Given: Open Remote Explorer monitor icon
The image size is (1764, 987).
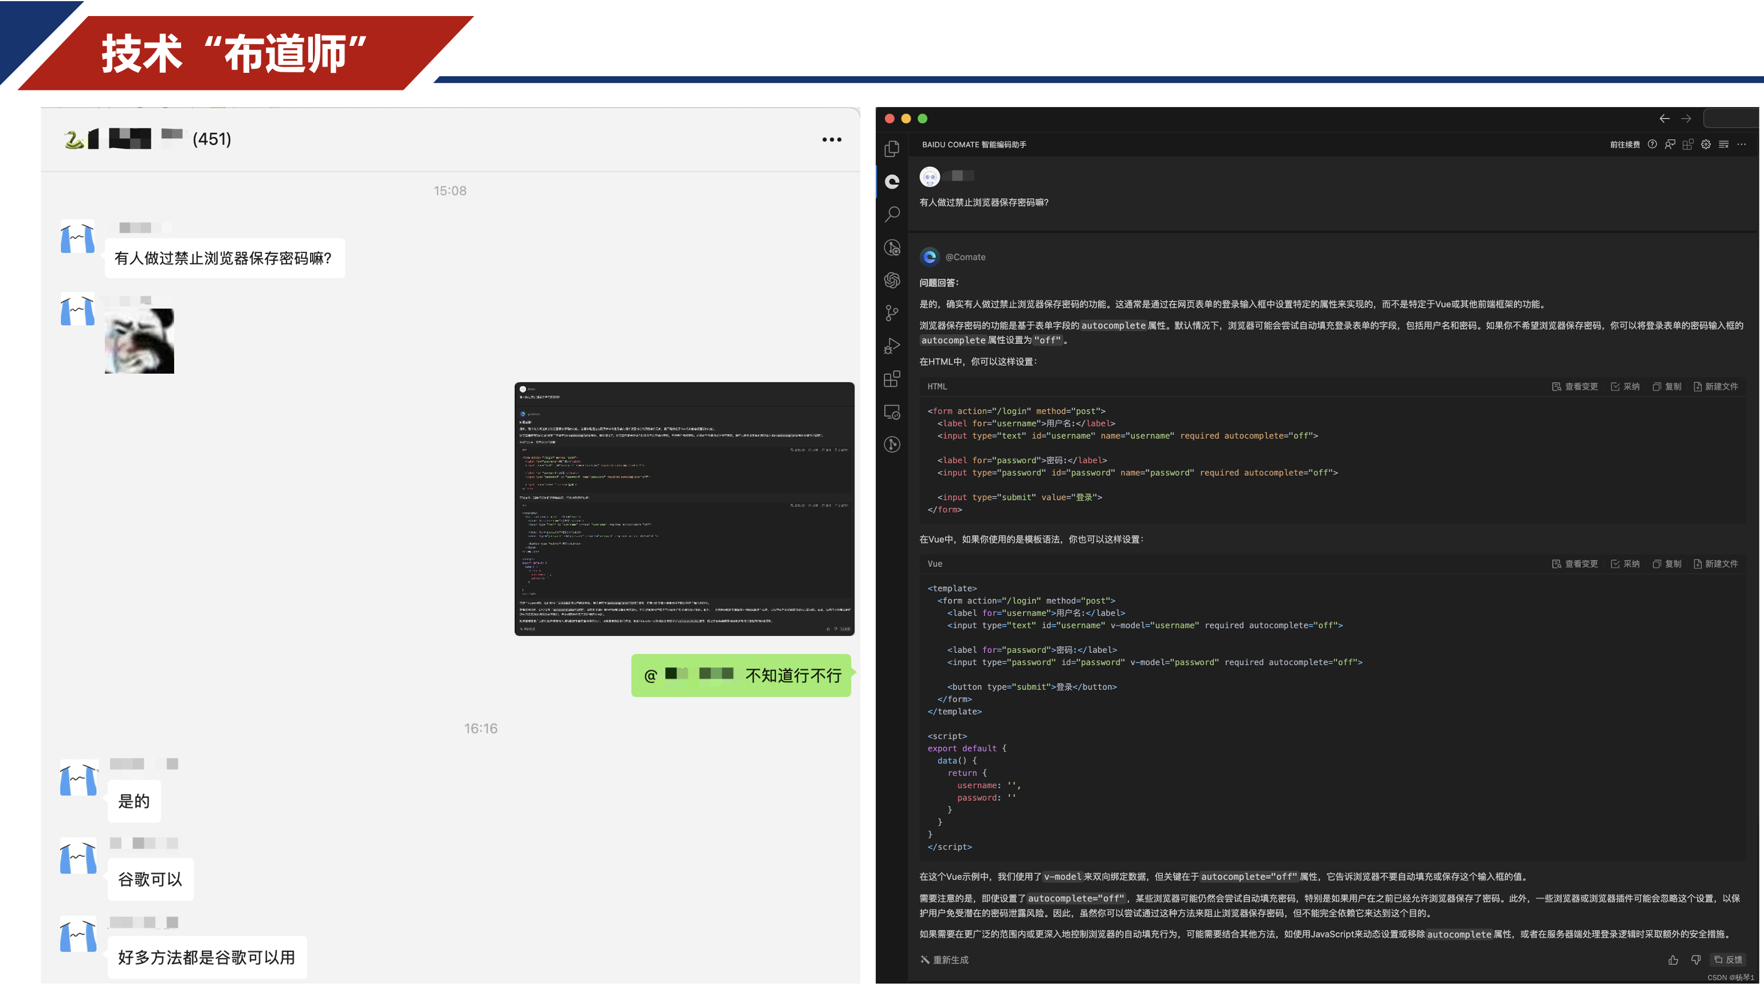Looking at the screenshot, I should [x=892, y=412].
